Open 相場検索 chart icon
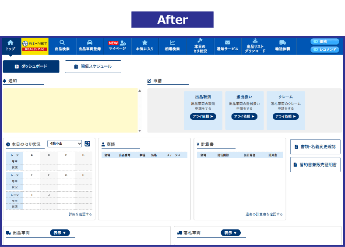 [172, 43]
